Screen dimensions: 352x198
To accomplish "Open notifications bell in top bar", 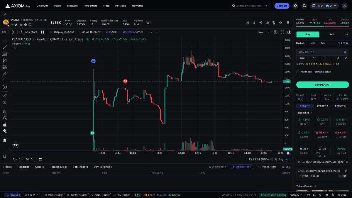I will [304, 6].
